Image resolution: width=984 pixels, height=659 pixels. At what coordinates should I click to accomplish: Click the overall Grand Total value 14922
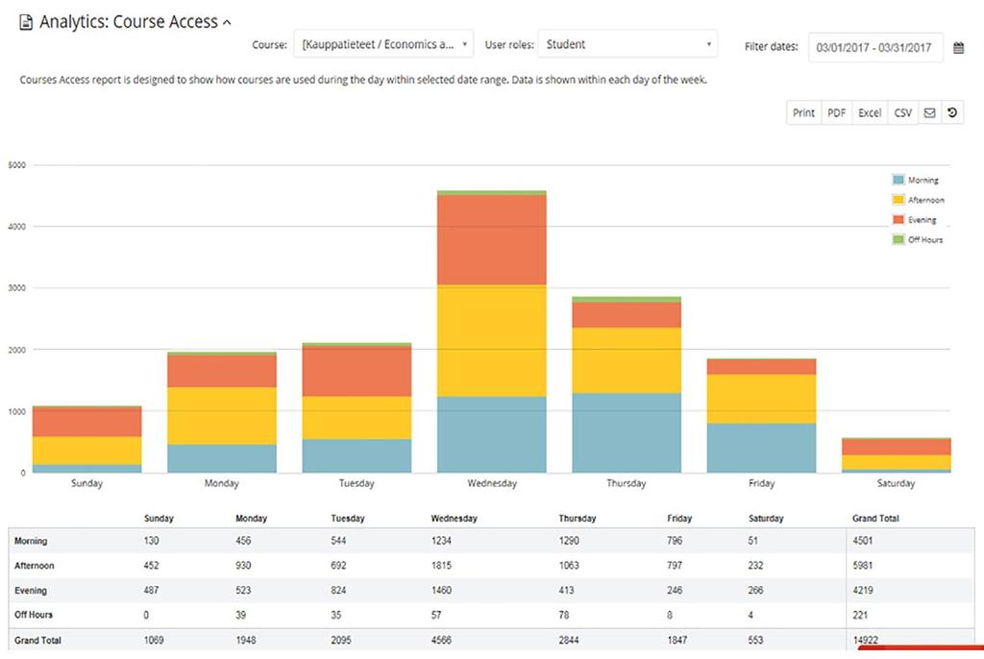pos(866,640)
